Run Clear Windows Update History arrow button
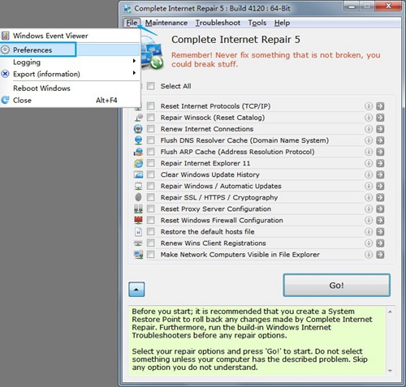The height and width of the screenshot is (387, 406). 380,174
